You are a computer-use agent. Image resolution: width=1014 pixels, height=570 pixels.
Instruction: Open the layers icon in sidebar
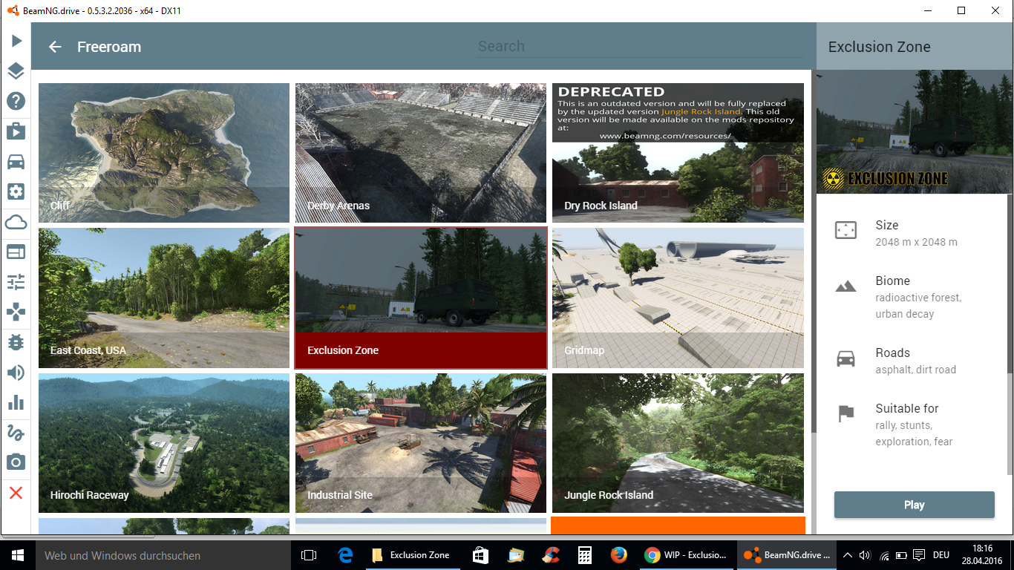click(16, 71)
